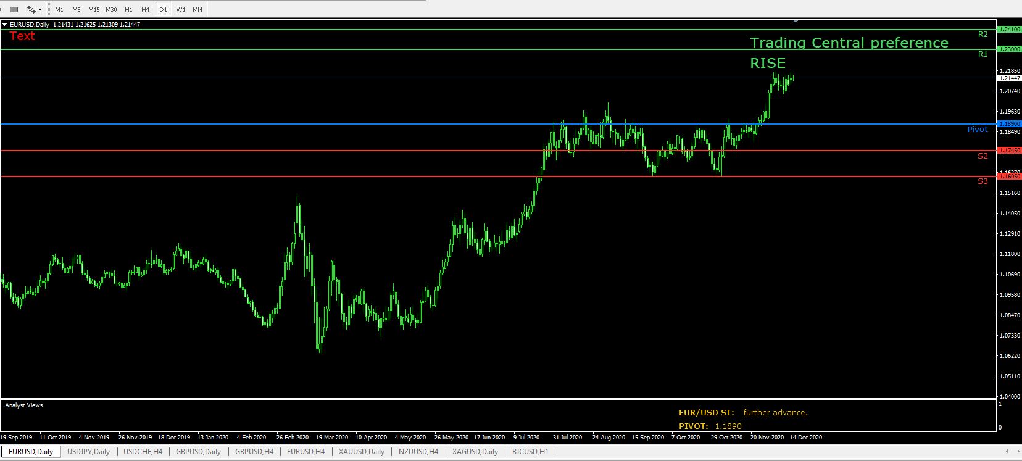
Task: Click 'Trading Central preference' label
Action: [x=849, y=43]
